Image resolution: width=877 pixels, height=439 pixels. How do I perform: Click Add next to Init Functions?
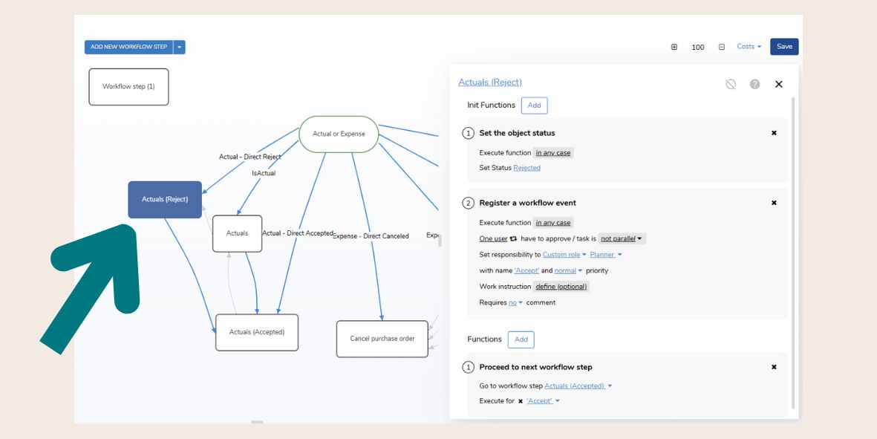pos(534,105)
